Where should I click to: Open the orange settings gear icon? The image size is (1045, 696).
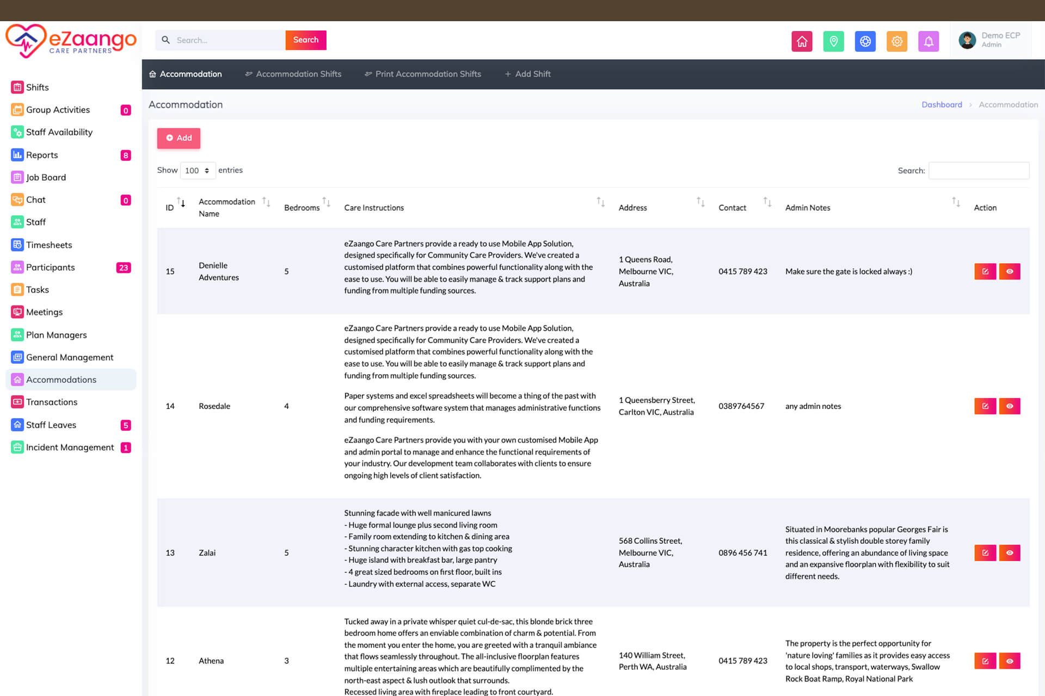(x=896, y=41)
